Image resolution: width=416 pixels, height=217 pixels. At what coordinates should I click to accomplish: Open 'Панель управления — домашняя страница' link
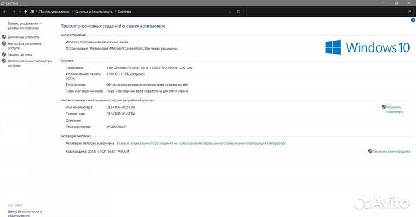[x=25, y=26]
